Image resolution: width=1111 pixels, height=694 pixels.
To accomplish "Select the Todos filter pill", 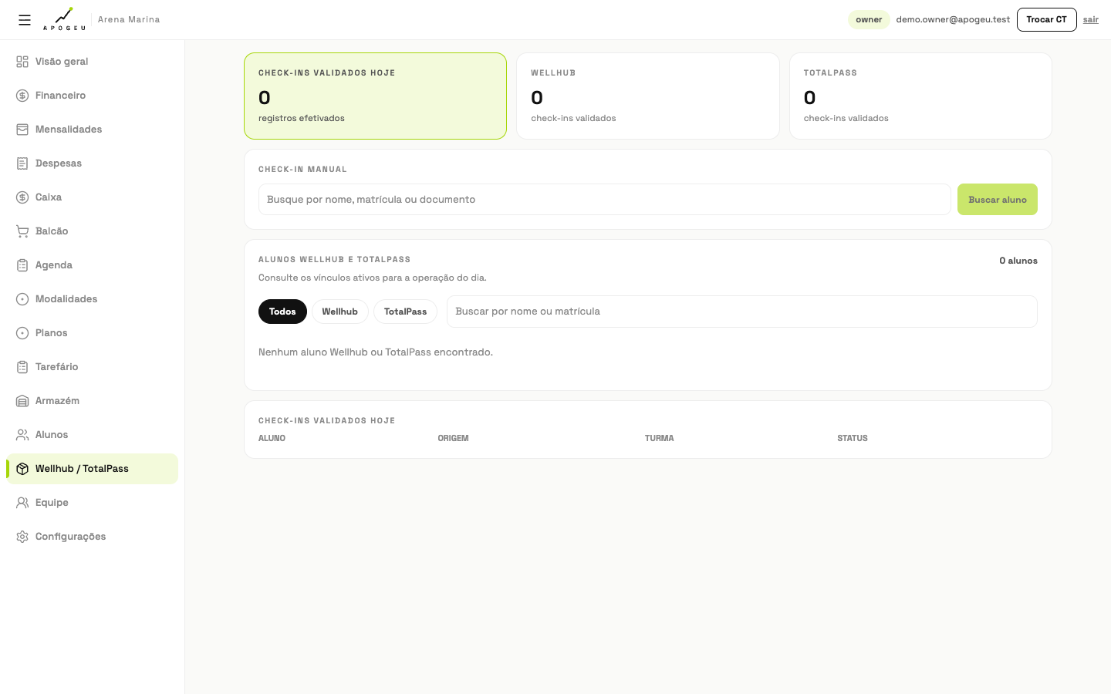I will coord(282,312).
